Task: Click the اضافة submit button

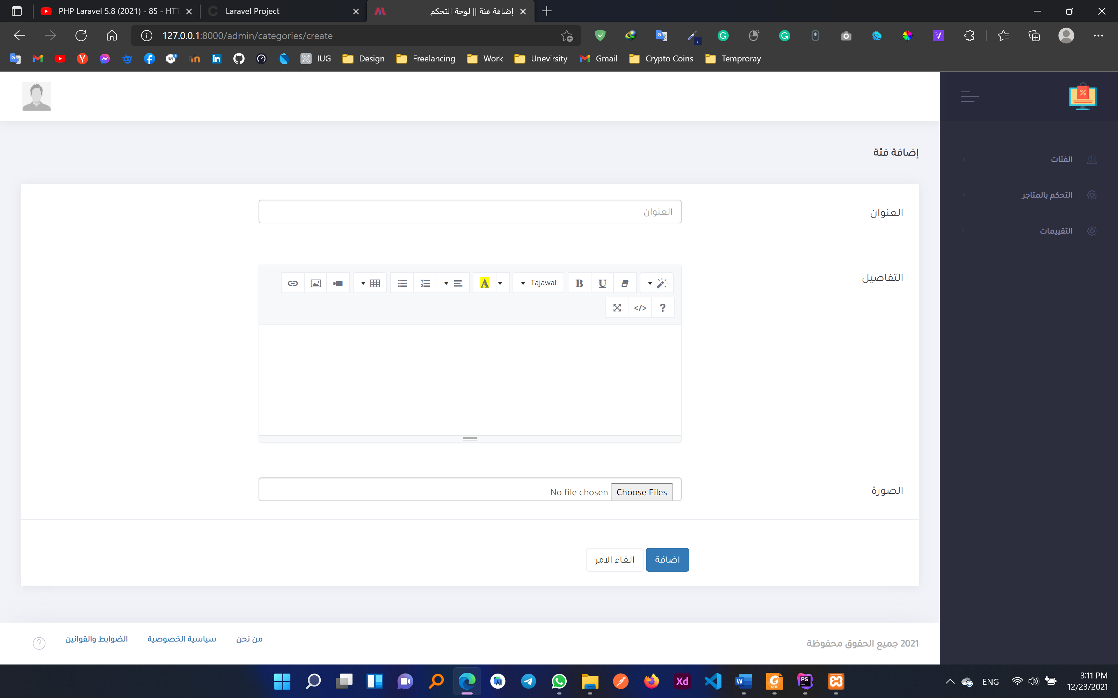Action: [667, 559]
